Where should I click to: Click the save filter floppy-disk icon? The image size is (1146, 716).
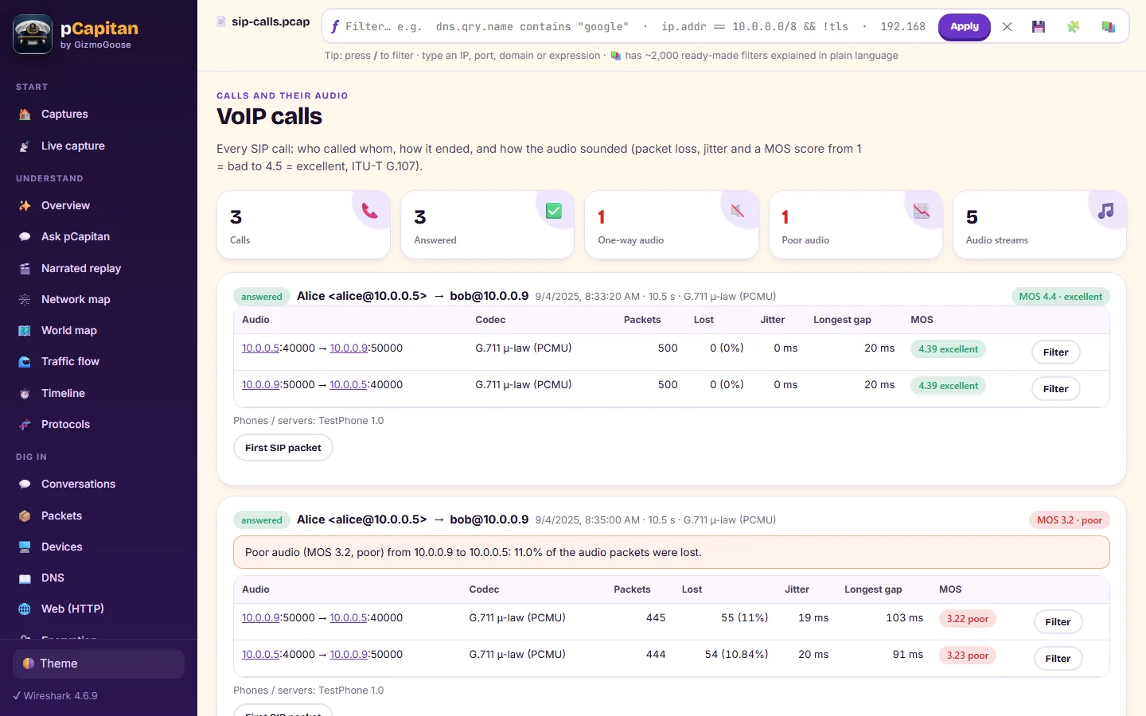pos(1039,26)
